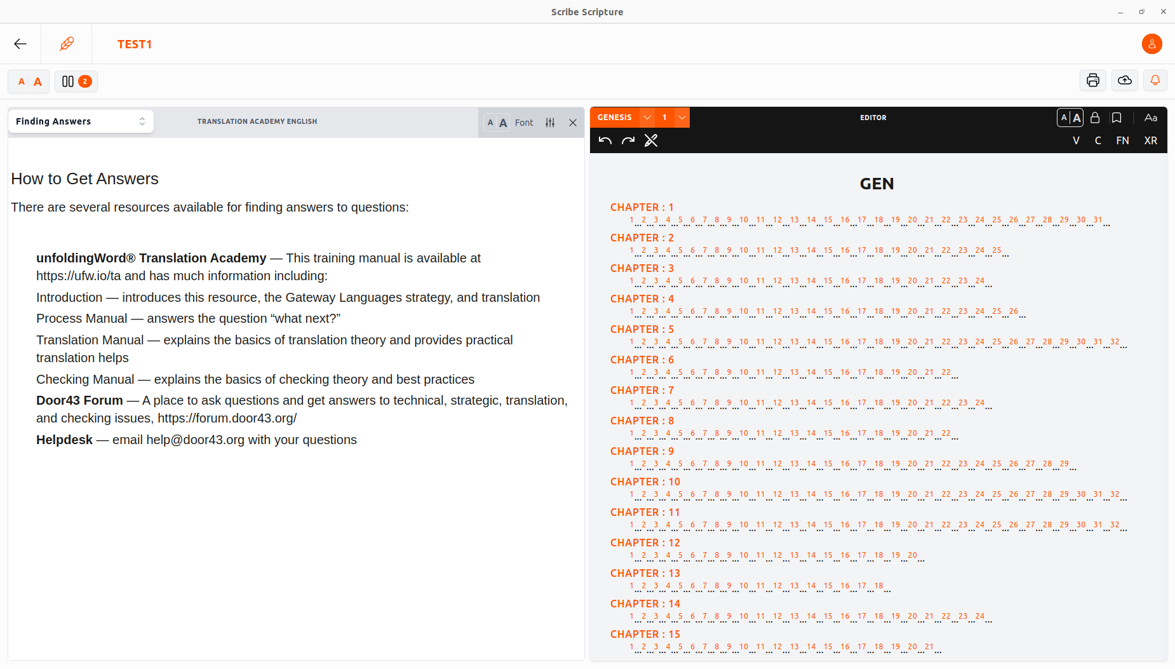Click the CHAPTER : 15 heading
1175x669 pixels.
[645, 634]
